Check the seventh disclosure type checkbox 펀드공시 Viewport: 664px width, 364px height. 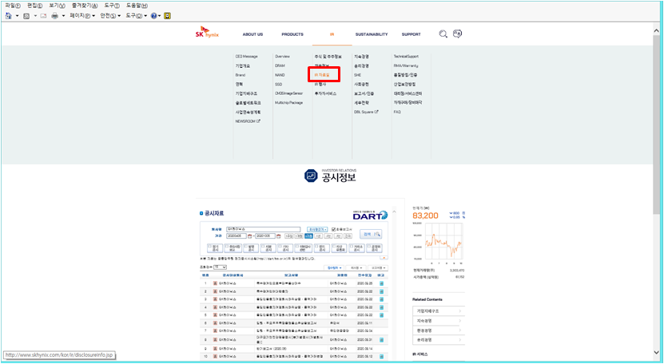click(x=316, y=246)
